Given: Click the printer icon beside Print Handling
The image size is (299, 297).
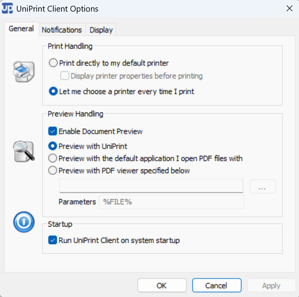Looking at the screenshot, I should click(24, 72).
